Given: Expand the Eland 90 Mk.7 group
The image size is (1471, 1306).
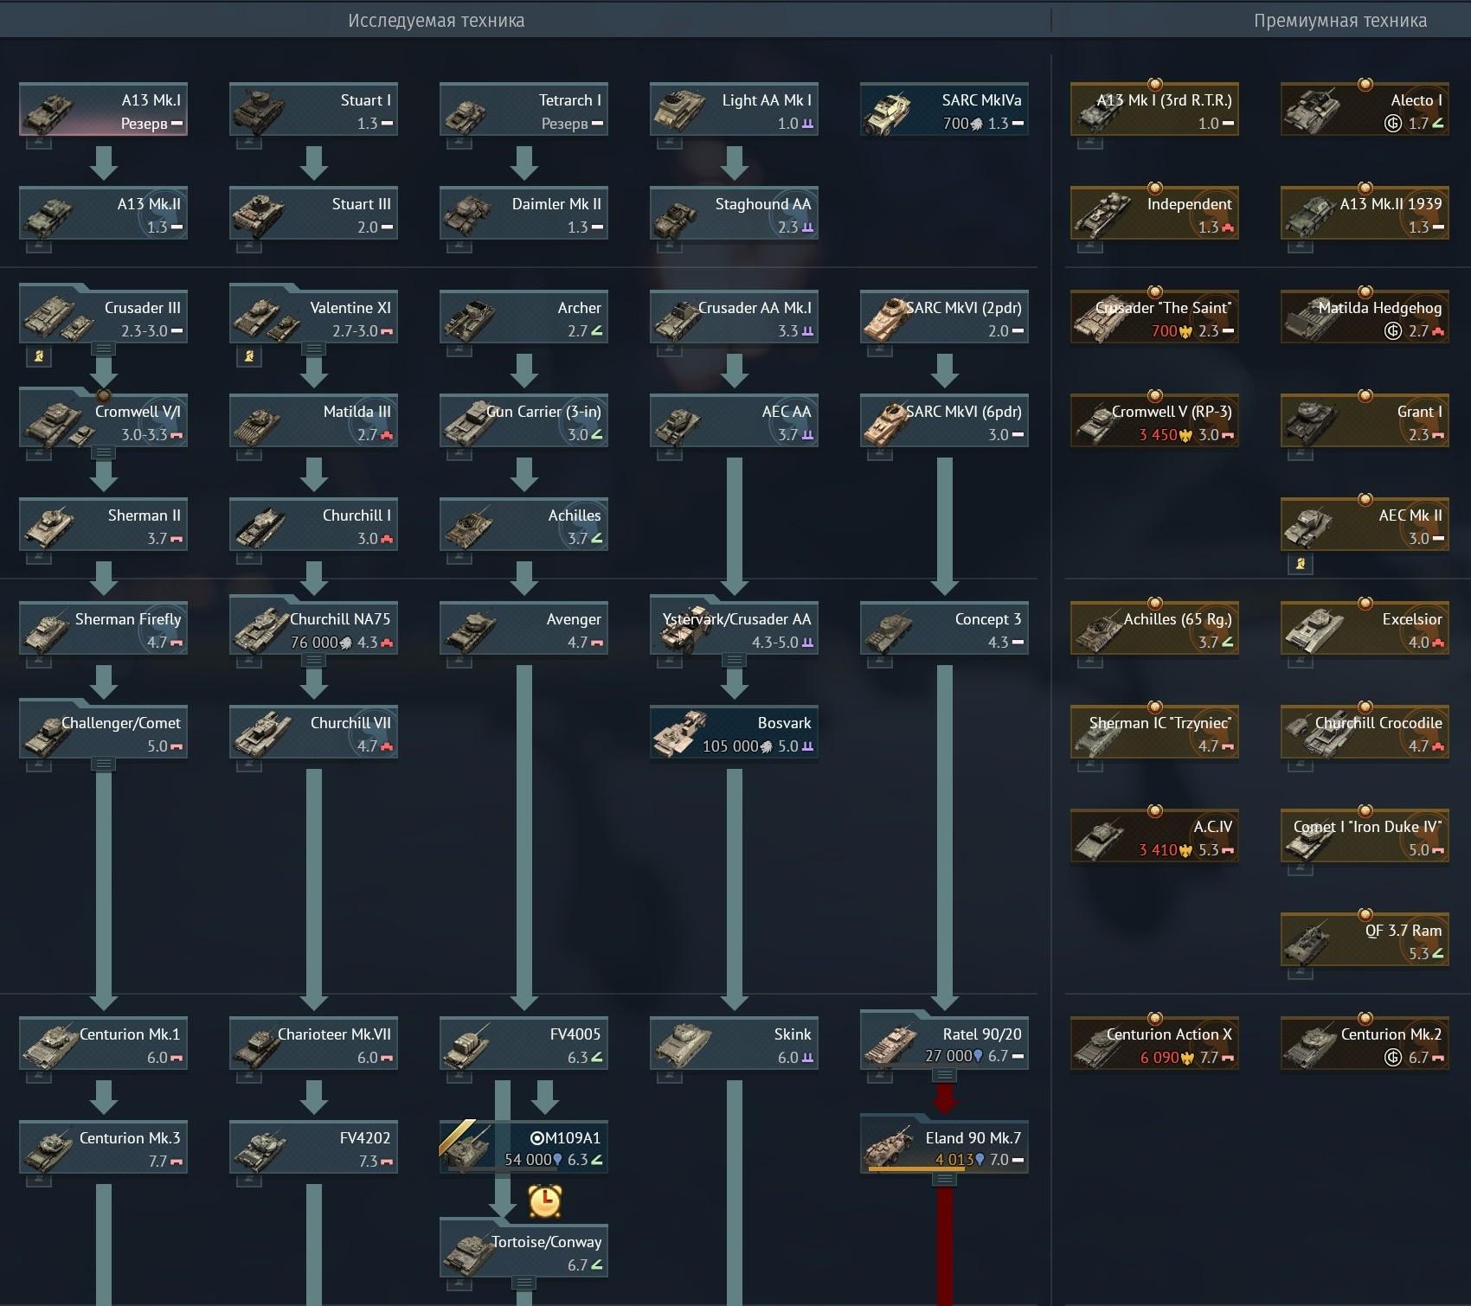Looking at the screenshot, I should pos(944,1179).
